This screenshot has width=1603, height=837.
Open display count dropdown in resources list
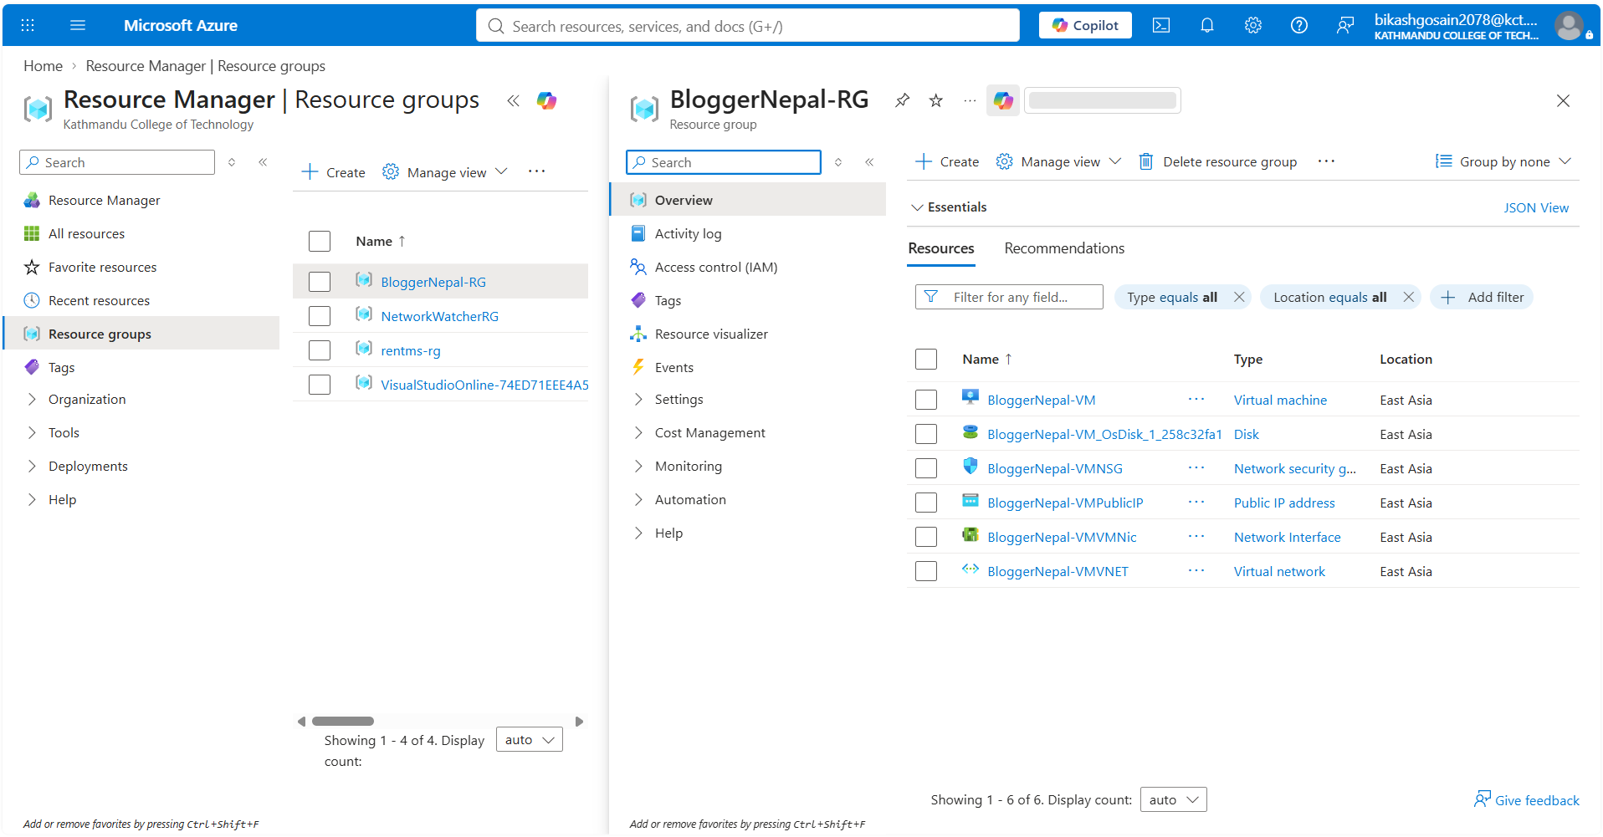coord(1173,799)
